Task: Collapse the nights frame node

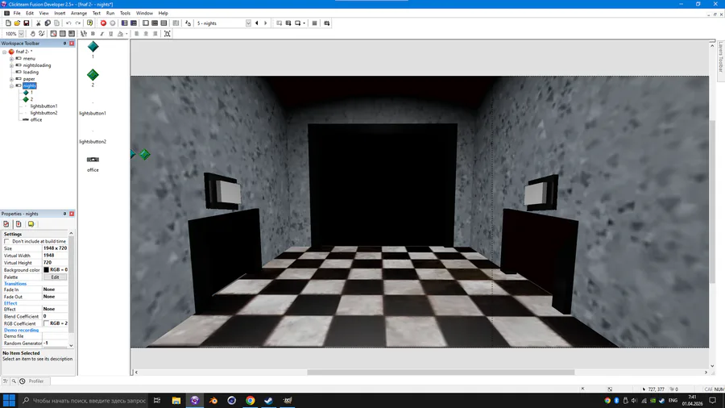Action: [11, 86]
